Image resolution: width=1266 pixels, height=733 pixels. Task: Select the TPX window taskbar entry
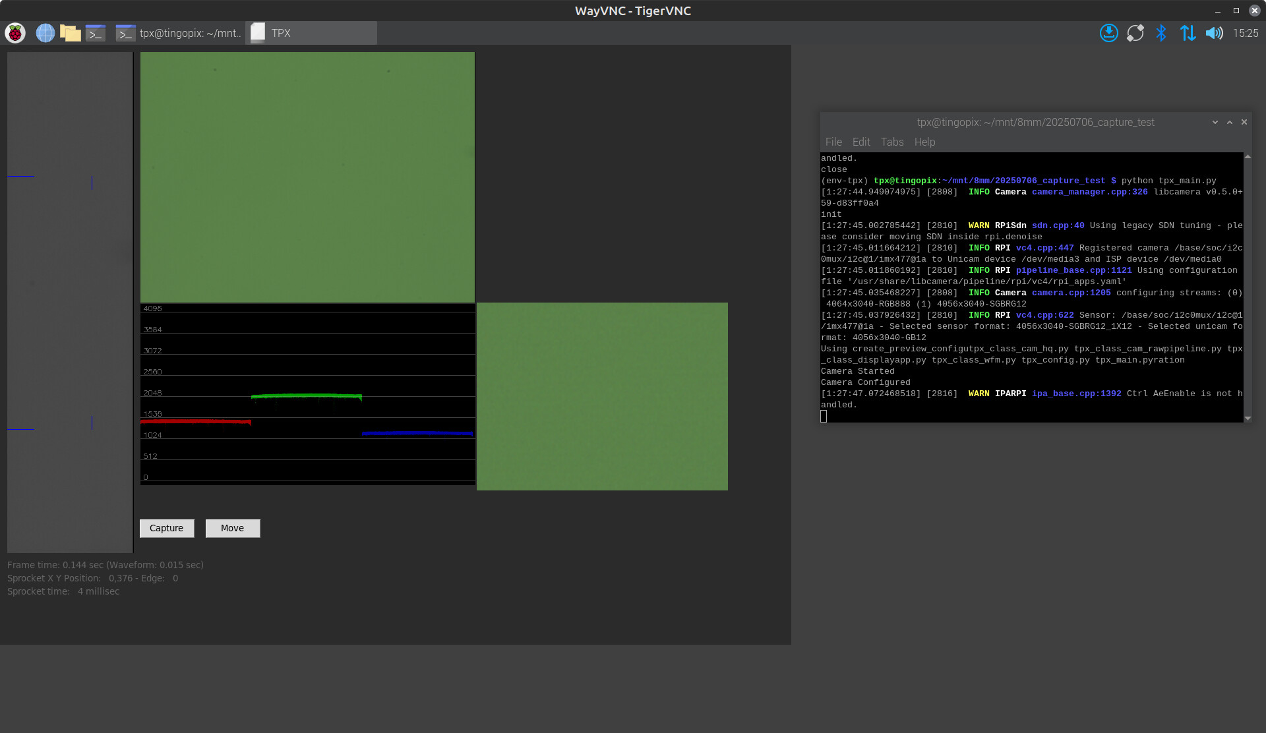(x=311, y=33)
